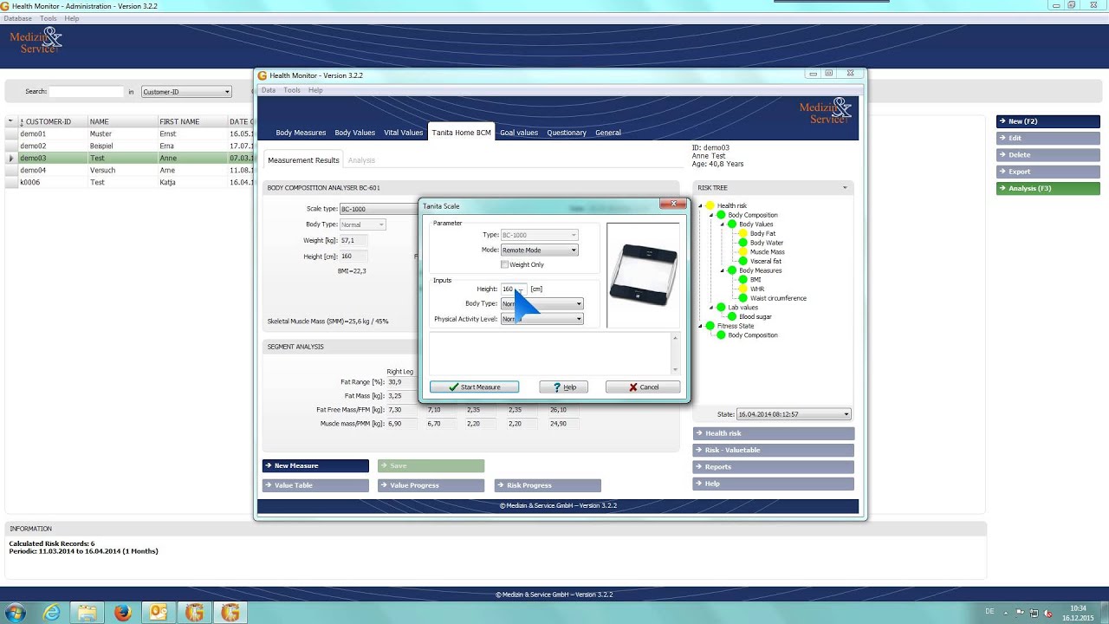Open the Physical Activity Level dropdown
The width and height of the screenshot is (1109, 624).
click(579, 319)
